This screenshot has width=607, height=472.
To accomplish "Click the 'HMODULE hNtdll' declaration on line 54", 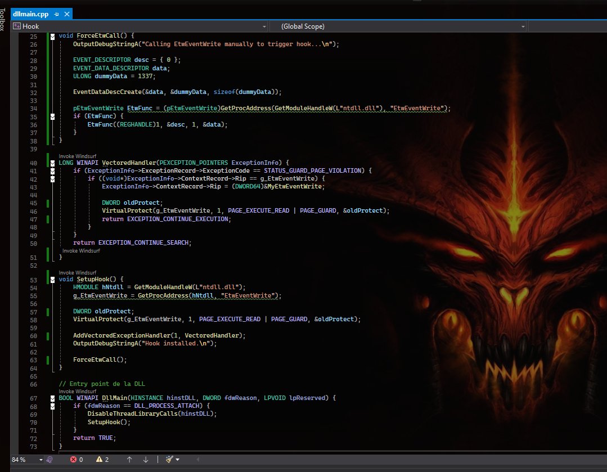I will point(98,287).
